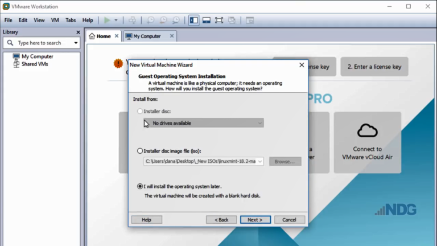Click the Shared VMs icon in Library tree

click(x=16, y=64)
